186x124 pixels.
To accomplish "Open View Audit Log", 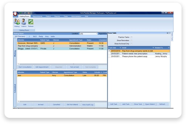I will click(88, 105).
